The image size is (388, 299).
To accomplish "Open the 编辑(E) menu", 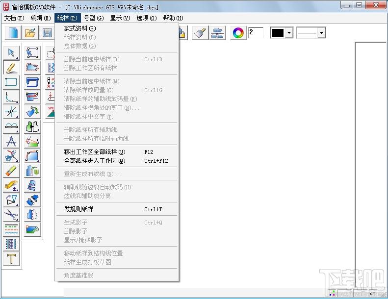I will [x=41, y=18].
